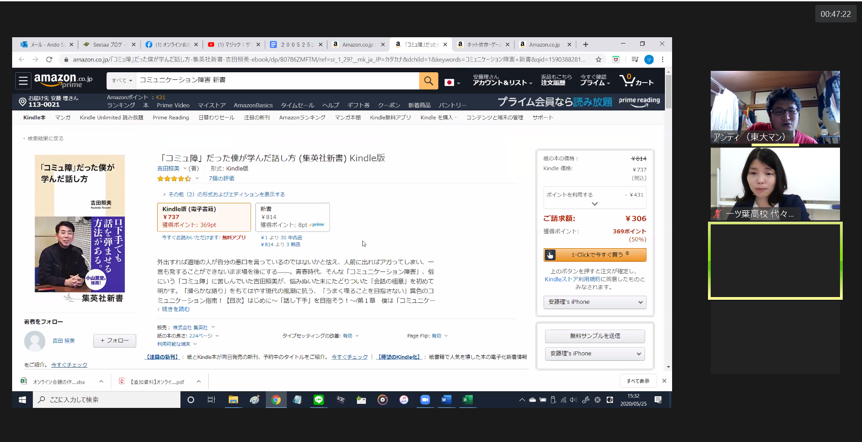The height and width of the screenshot is (442, 862).
Task: Open sample device dropdown 安藤理's iPhone
Action: 595,354
